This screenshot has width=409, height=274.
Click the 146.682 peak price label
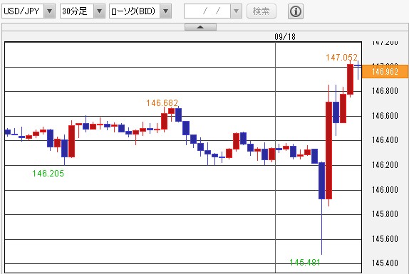tap(162, 103)
